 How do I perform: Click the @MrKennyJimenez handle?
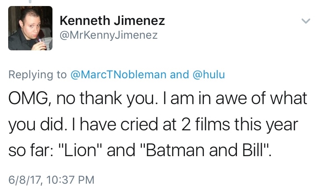coord(108,35)
